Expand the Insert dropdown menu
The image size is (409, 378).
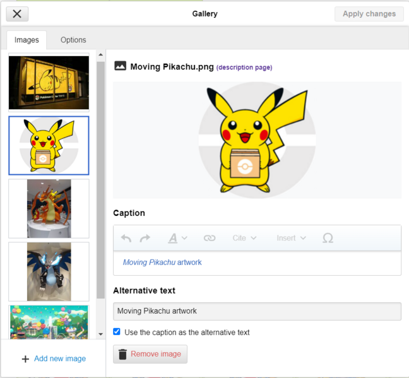click(291, 238)
